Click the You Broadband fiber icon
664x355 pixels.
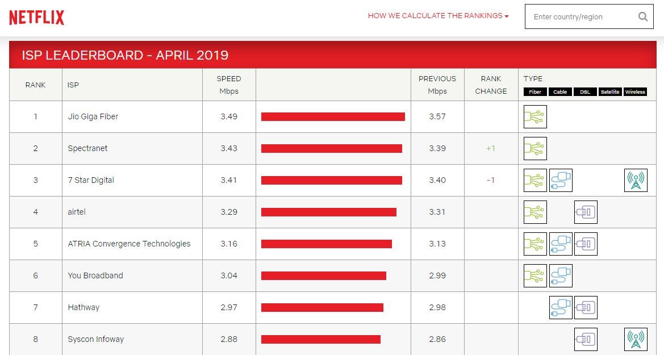click(535, 275)
